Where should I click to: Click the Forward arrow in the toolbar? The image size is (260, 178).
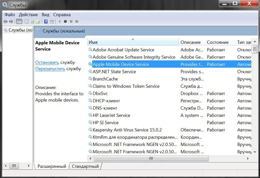11,22
